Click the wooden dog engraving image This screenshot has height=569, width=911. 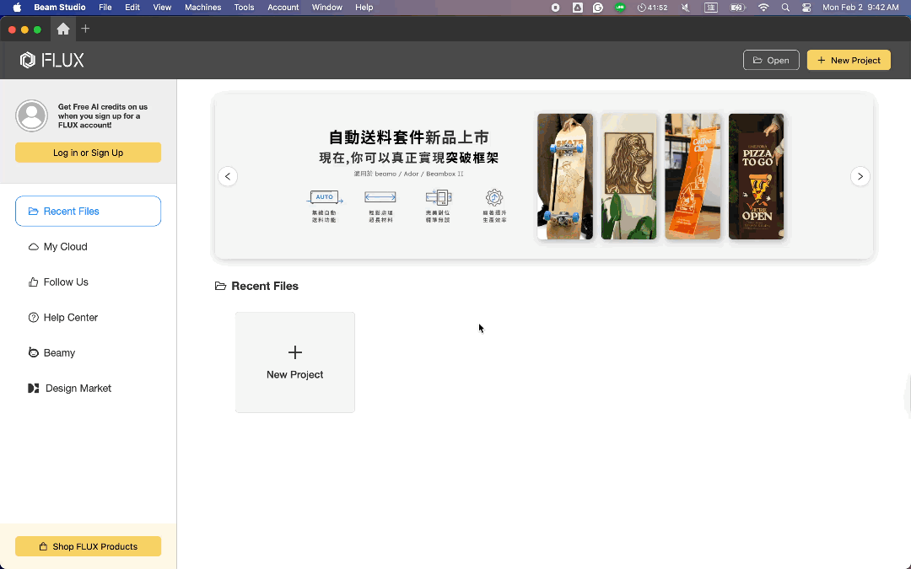pyautogui.click(x=628, y=176)
